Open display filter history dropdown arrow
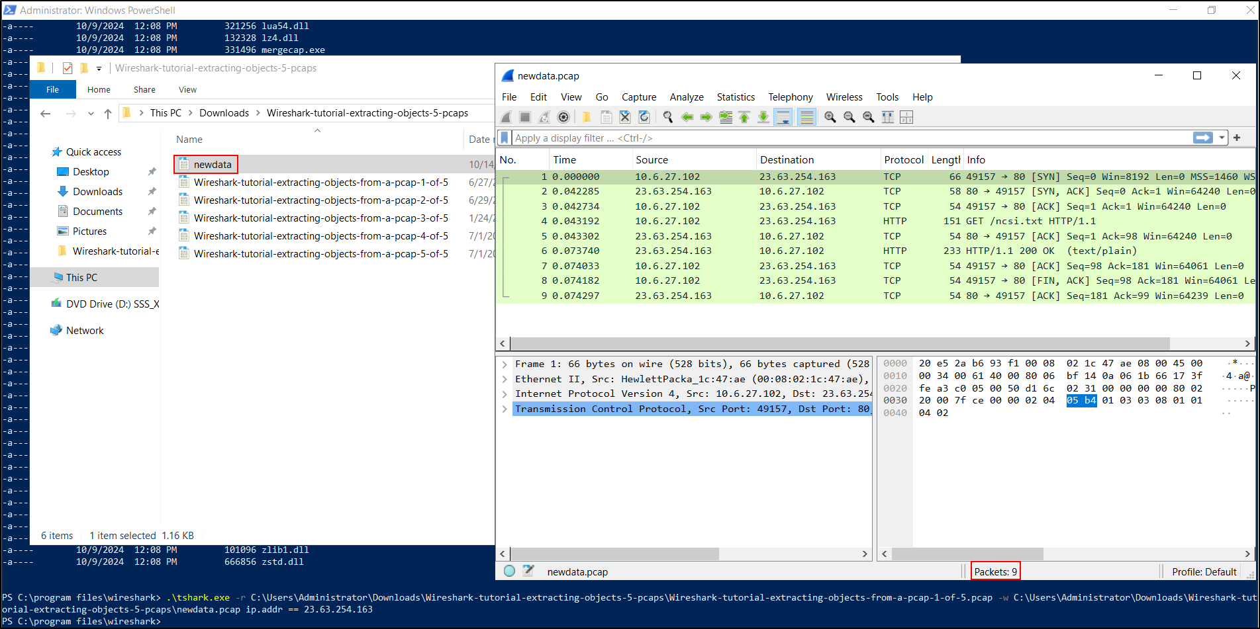 [x=1222, y=138]
